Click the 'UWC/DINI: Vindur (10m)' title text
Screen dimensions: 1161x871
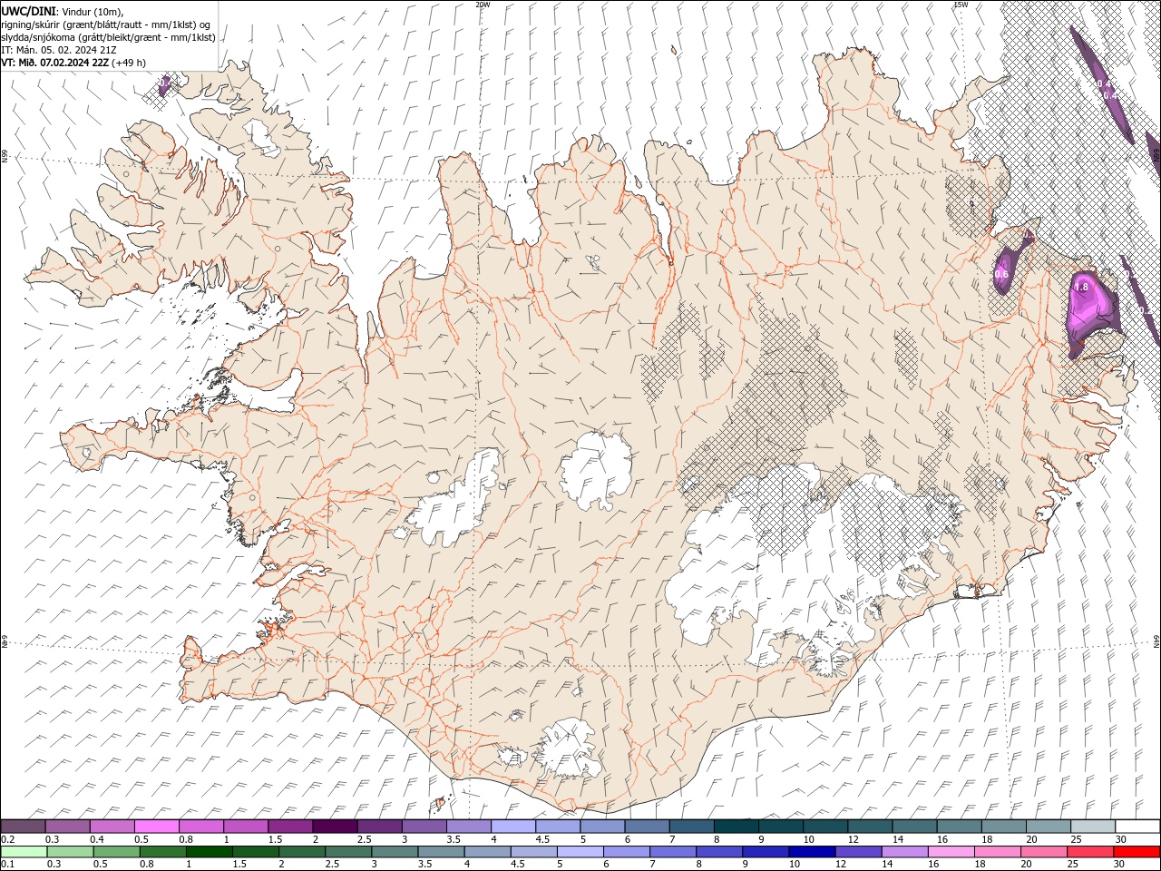pyautogui.click(x=63, y=11)
